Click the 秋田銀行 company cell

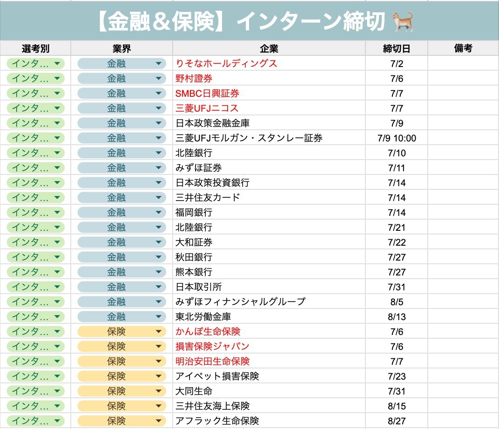click(x=269, y=257)
